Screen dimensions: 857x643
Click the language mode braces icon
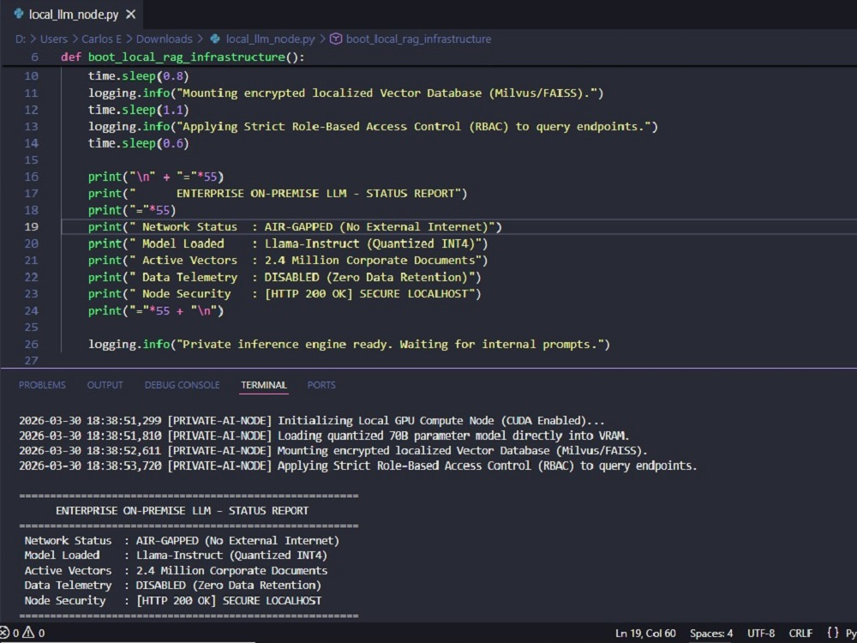pos(833,634)
